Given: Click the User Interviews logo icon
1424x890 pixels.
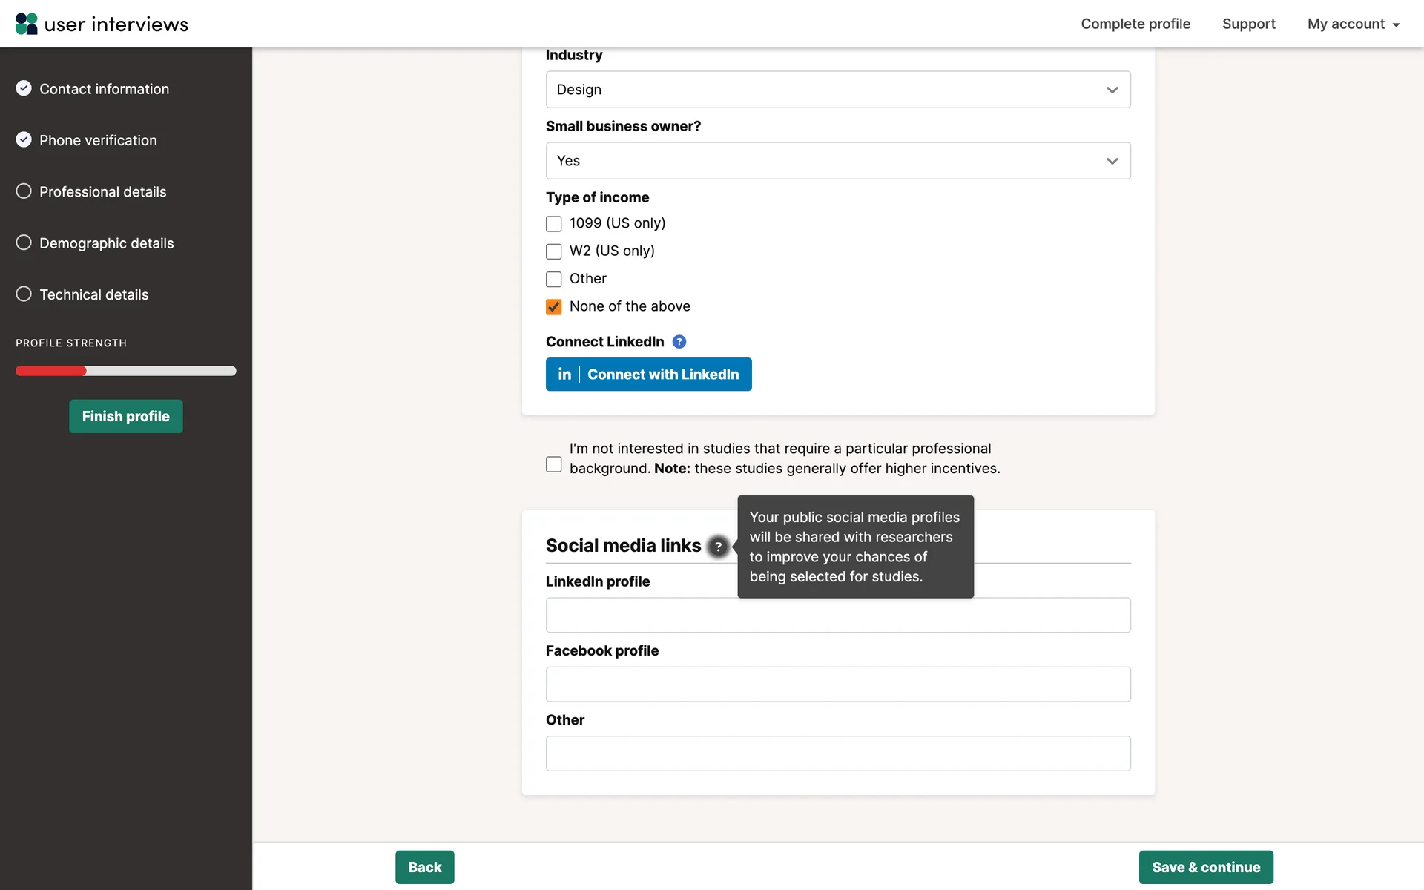Looking at the screenshot, I should (x=26, y=24).
